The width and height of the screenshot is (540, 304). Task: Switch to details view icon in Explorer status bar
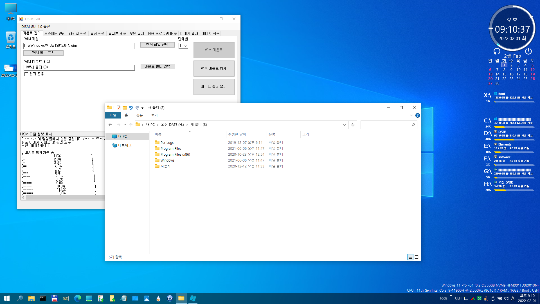[x=410, y=257]
